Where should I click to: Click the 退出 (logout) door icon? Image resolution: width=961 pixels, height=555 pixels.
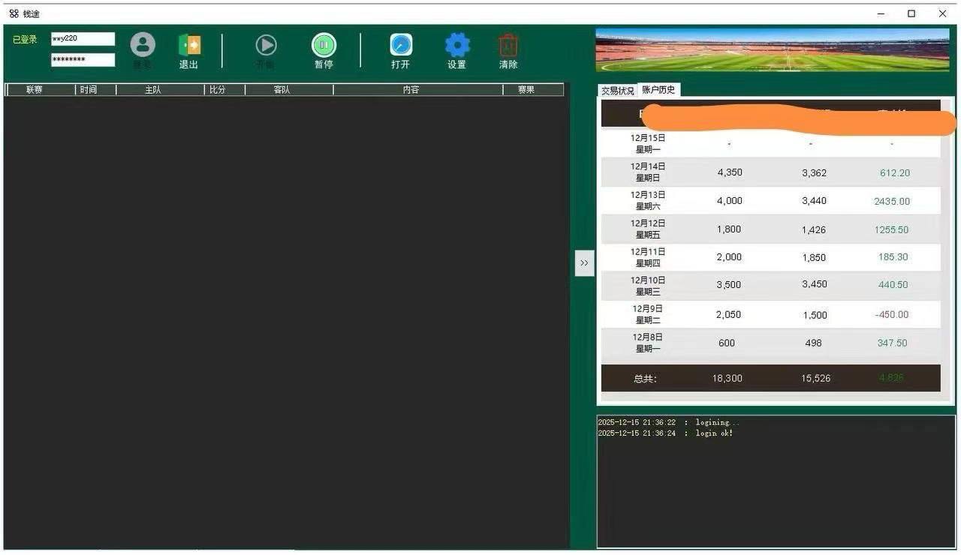[x=189, y=46]
